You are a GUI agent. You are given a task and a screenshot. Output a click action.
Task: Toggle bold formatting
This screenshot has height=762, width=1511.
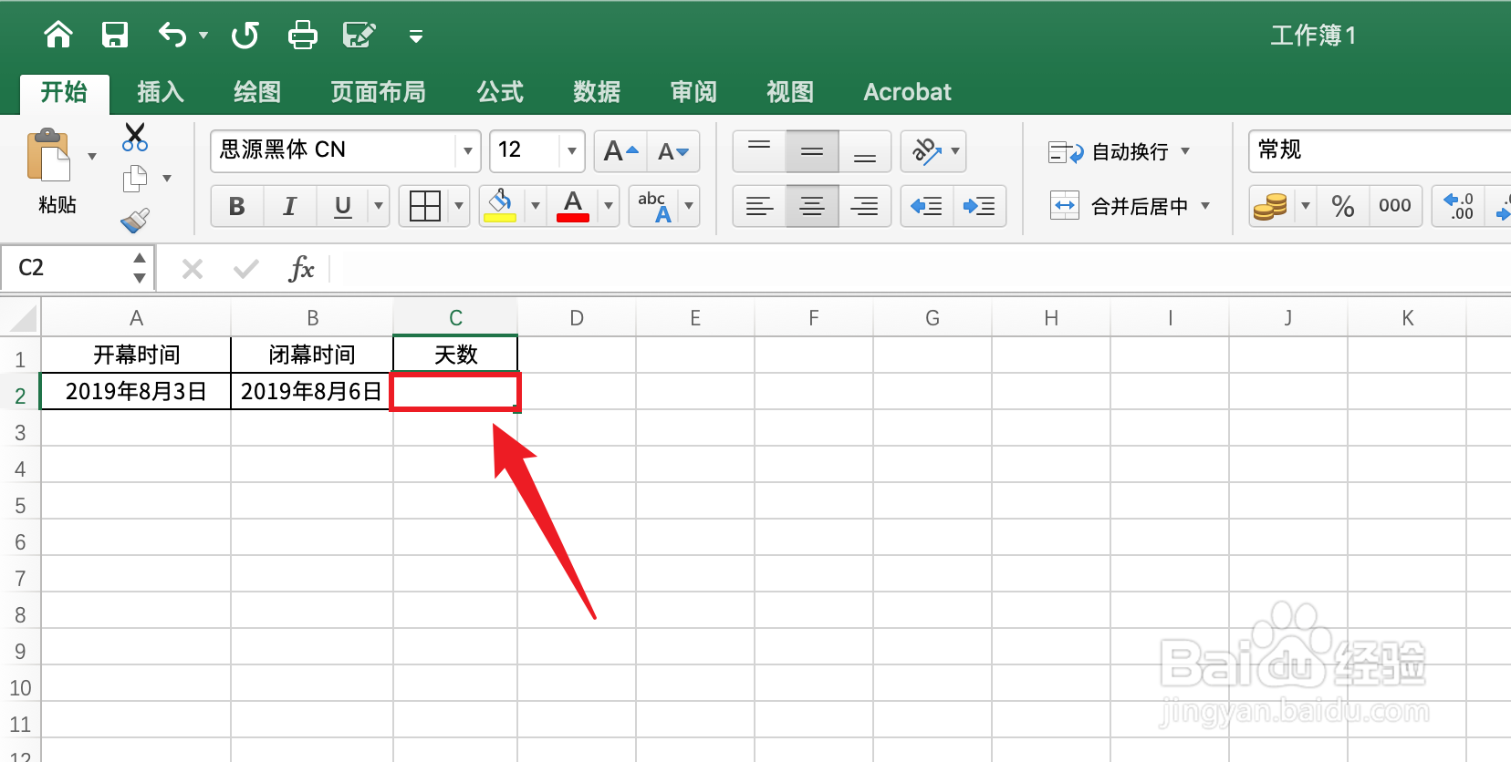pos(237,207)
